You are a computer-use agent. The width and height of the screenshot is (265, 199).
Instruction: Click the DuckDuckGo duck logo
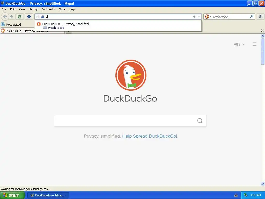[131, 75]
